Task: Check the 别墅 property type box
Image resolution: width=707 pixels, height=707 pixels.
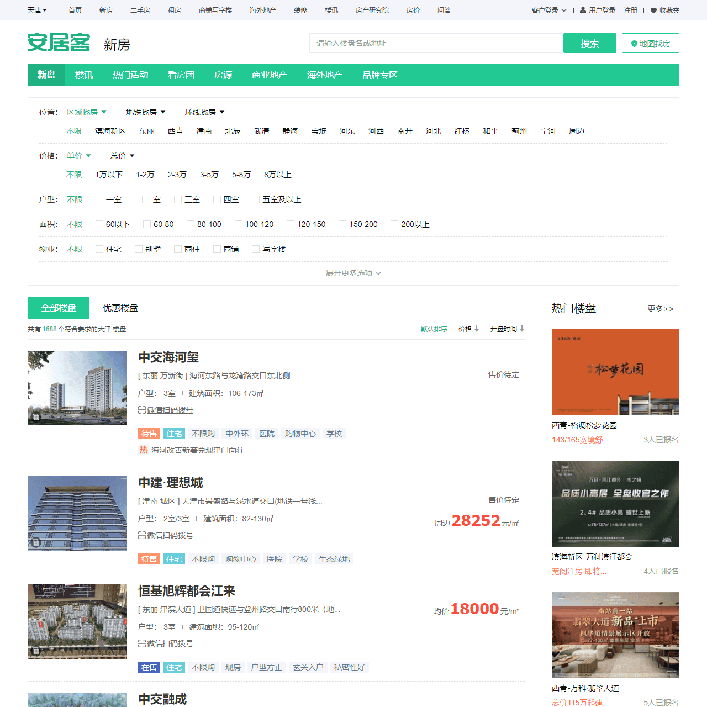Action: 139,249
